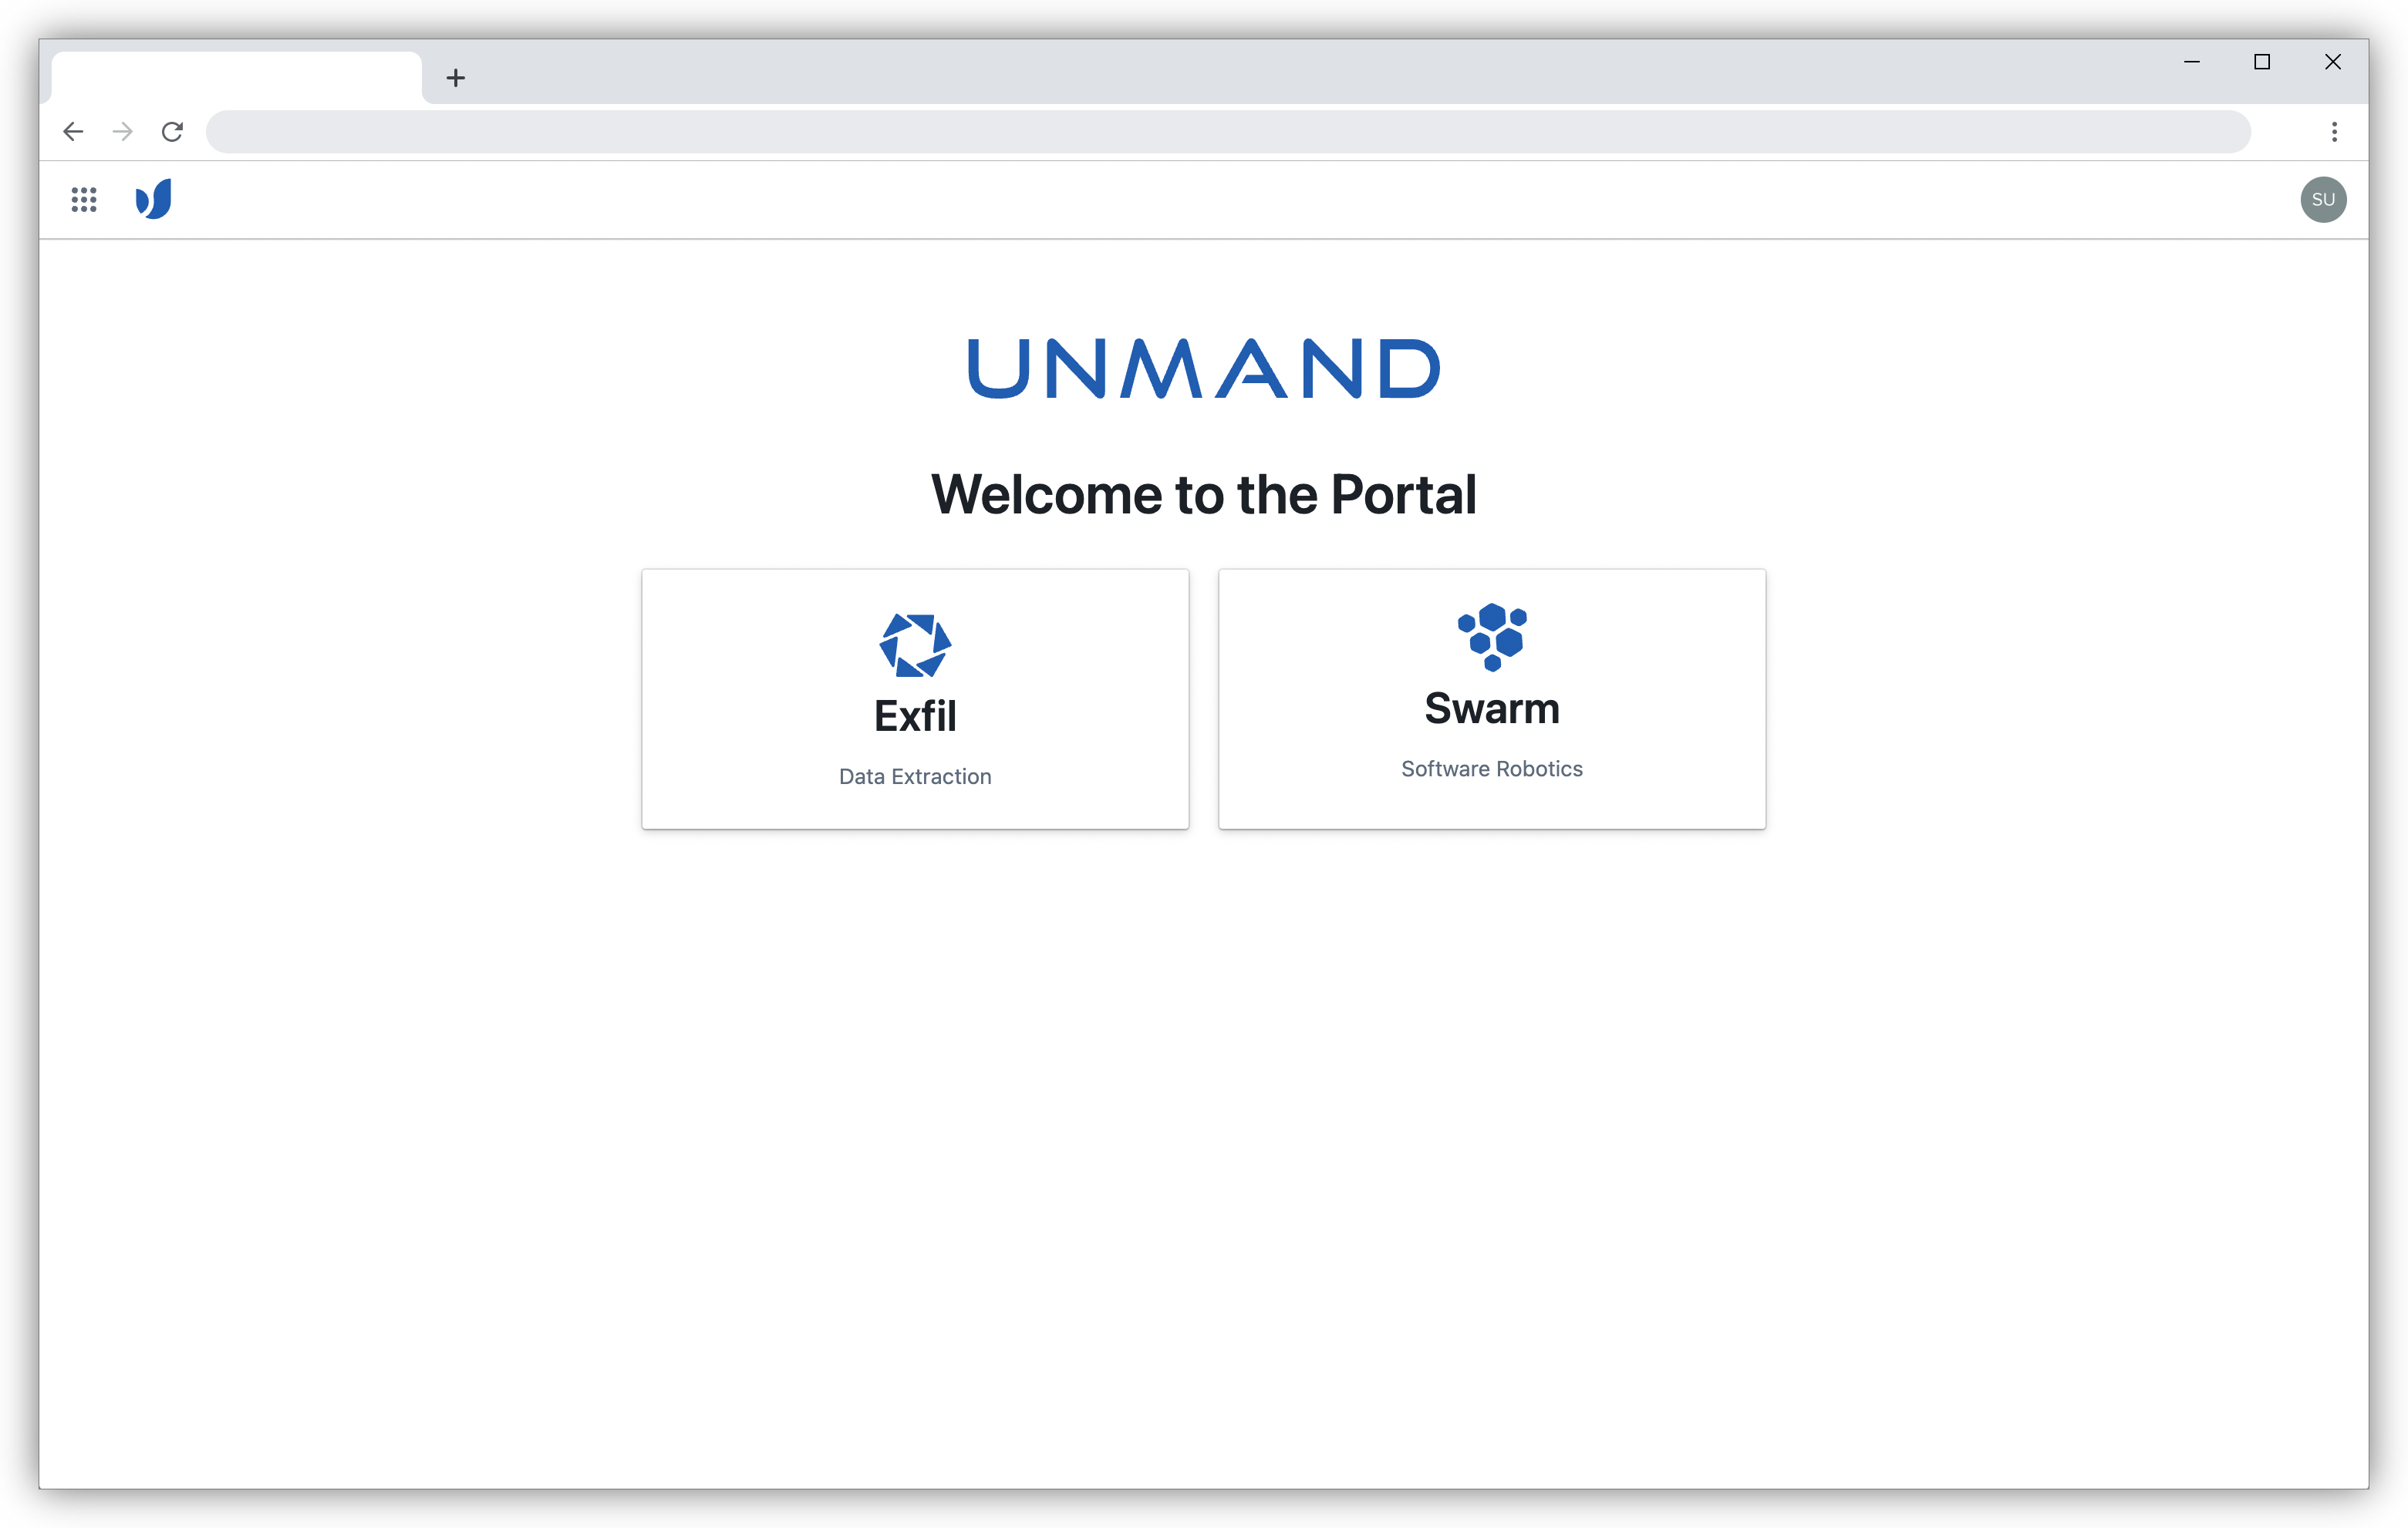
Task: Click the Unmand leaf logo icon
Action: pyautogui.click(x=154, y=199)
